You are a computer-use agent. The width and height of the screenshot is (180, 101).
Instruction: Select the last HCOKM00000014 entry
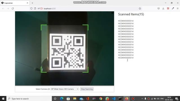tap(126, 58)
